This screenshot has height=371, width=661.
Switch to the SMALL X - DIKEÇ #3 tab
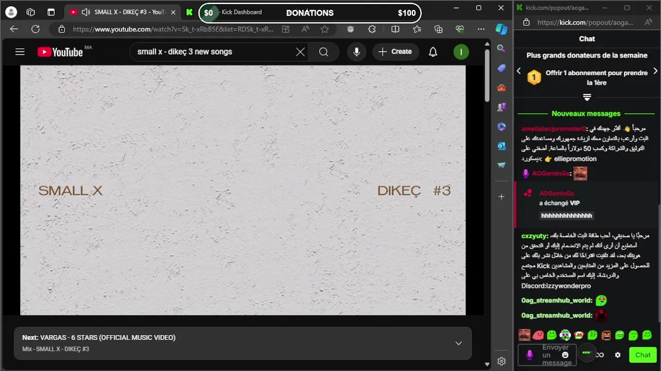(x=123, y=12)
